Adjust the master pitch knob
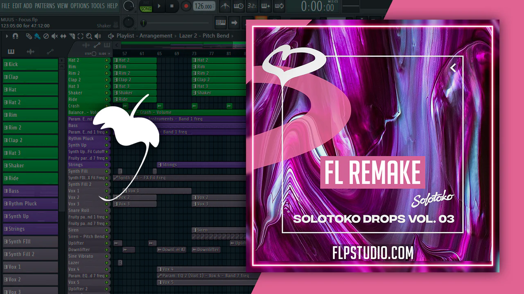Viewport: 524px width, 294px height. (129, 22)
